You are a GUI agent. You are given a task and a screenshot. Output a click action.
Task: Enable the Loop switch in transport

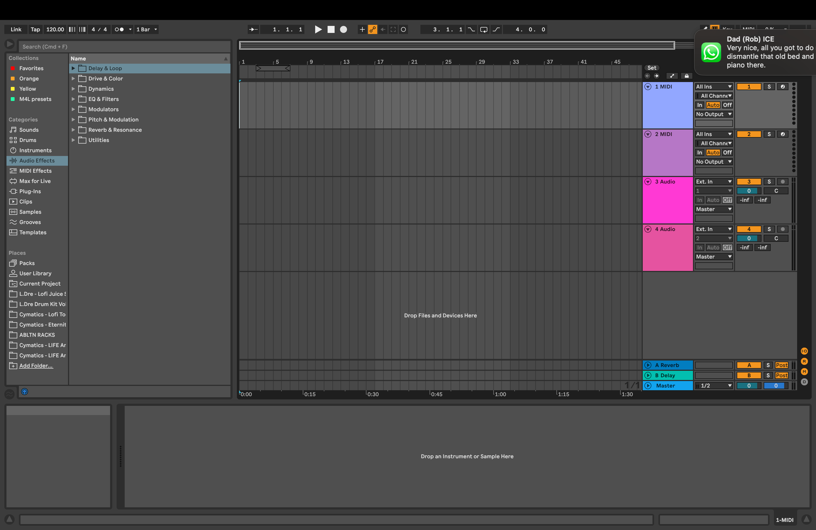tap(484, 29)
